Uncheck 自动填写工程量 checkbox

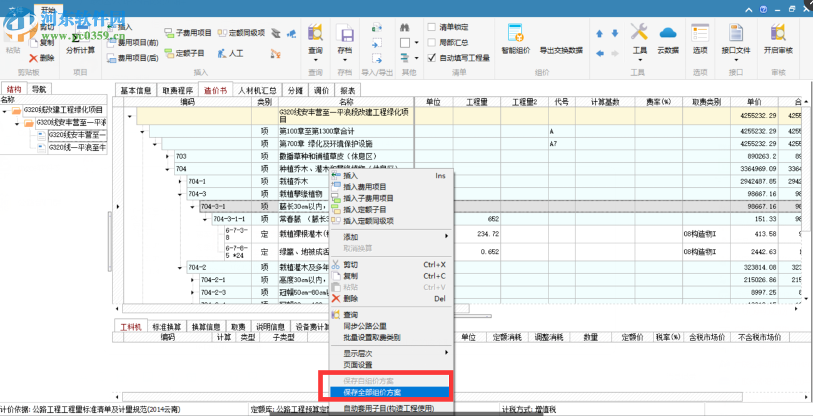[x=432, y=57]
